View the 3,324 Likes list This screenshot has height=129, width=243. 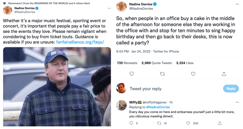tap(185, 63)
